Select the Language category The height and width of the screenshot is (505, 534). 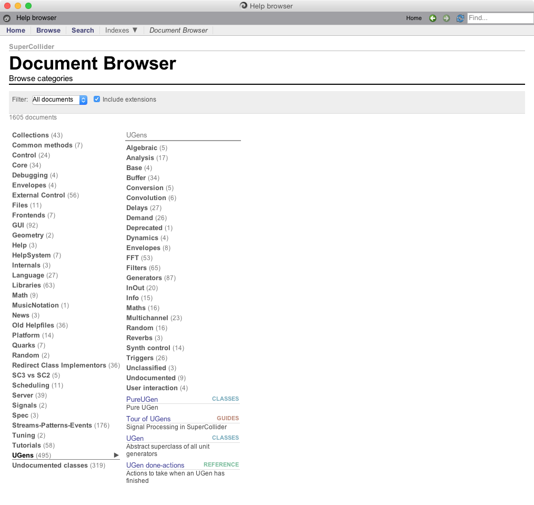click(35, 275)
